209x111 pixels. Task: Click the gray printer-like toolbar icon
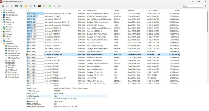click(x=30, y=6)
